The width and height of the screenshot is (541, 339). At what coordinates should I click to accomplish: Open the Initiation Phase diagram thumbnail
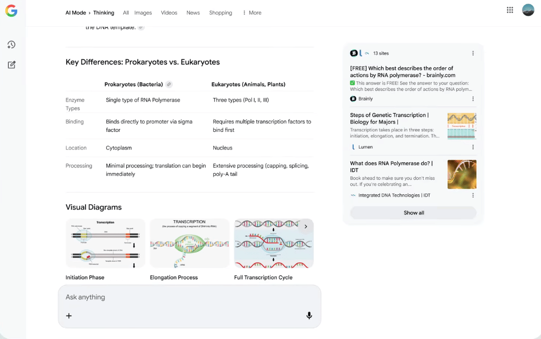pos(105,243)
